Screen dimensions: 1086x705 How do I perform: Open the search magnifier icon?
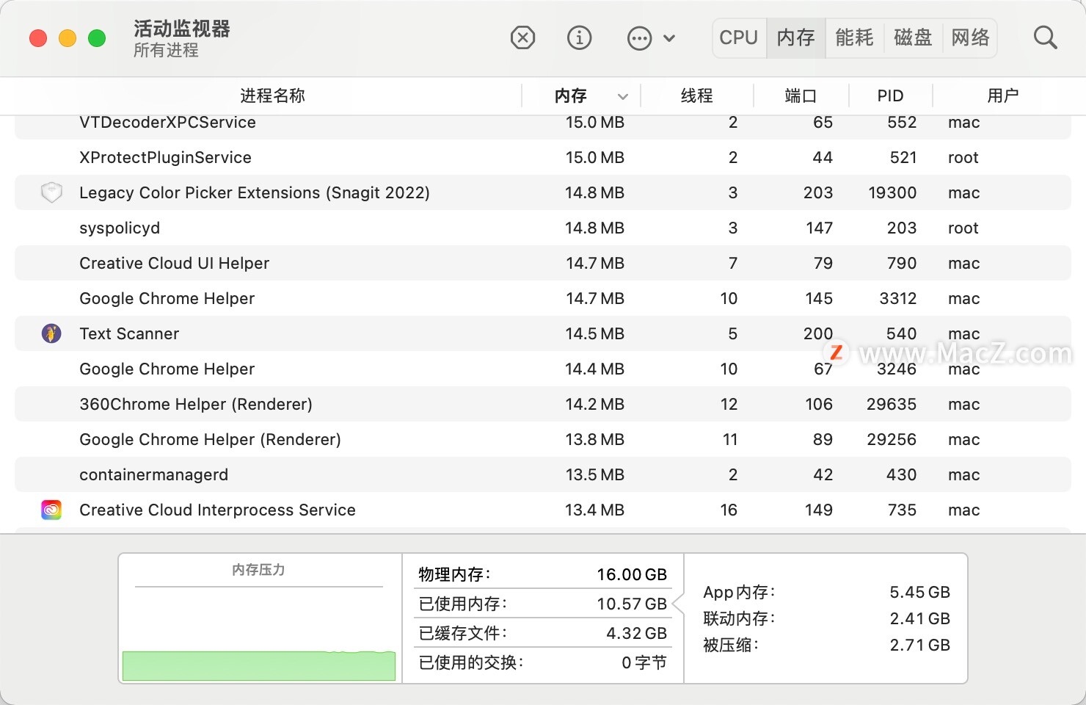click(1045, 37)
